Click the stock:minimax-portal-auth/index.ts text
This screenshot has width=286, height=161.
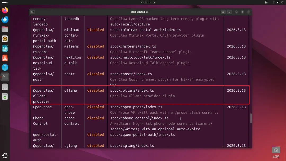click(146, 30)
